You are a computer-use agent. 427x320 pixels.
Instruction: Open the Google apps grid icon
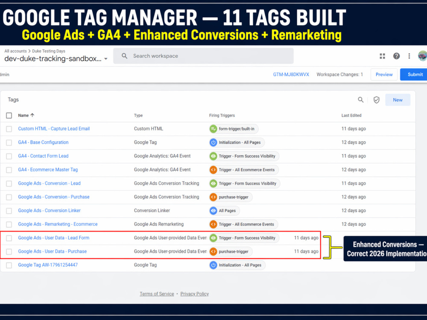(382, 56)
